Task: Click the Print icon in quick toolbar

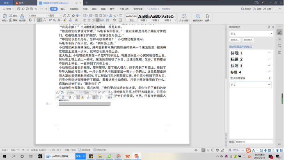Action: click(27, 9)
